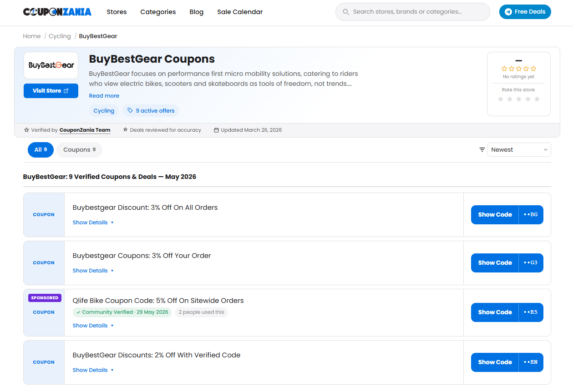573x386 pixels.
Task: Click the calendar icon beside Updated date
Action: tap(217, 130)
